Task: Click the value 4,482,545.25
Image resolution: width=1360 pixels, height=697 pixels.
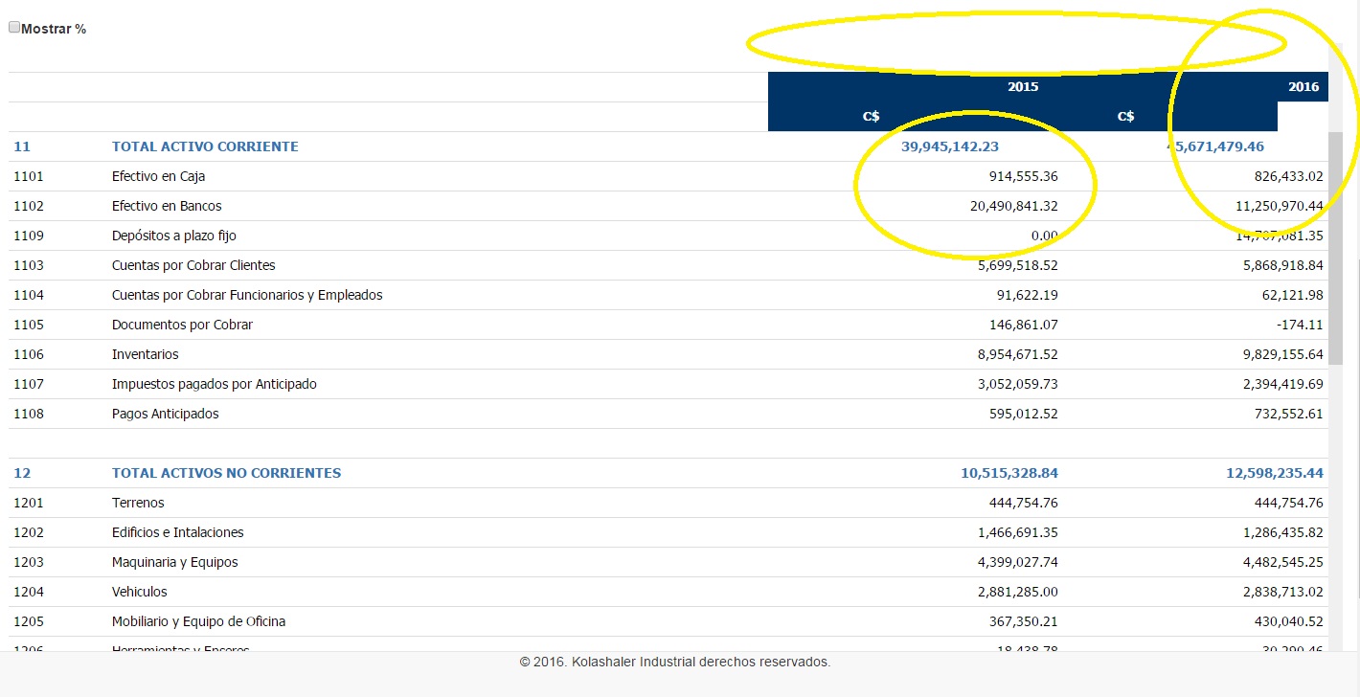Action: click(x=1284, y=562)
